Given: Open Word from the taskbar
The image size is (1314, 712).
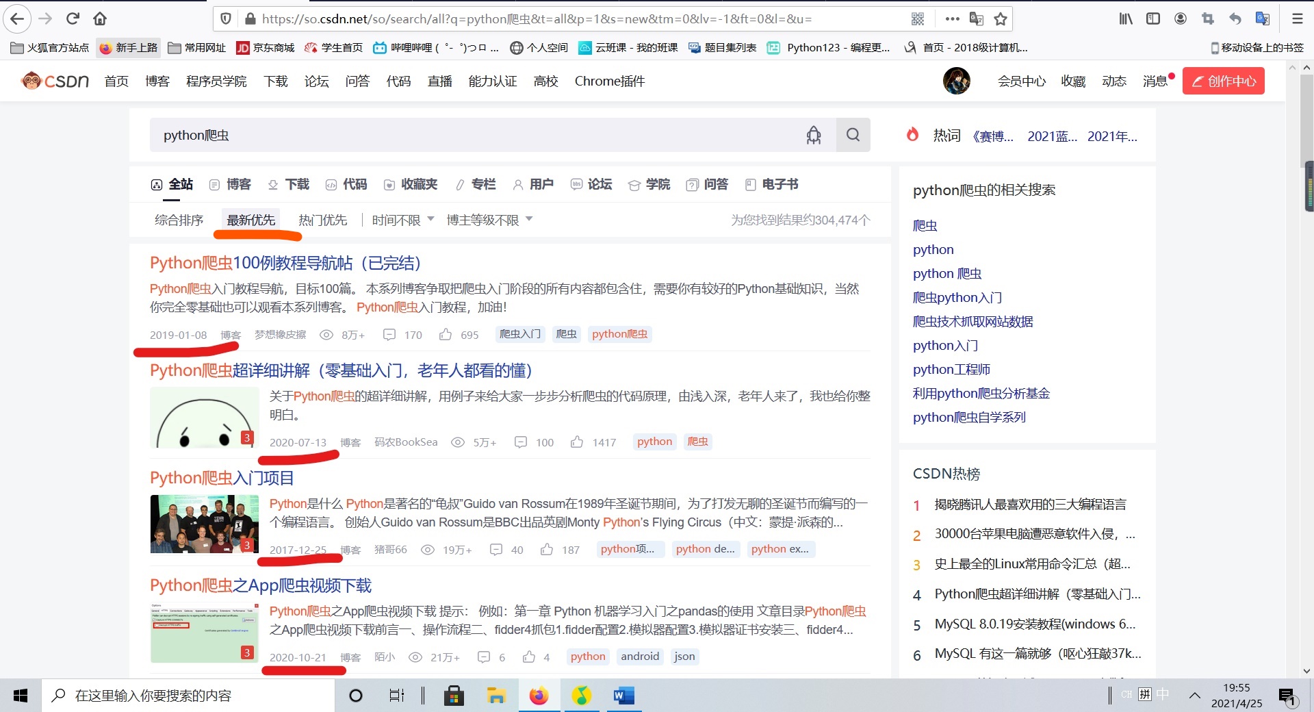Looking at the screenshot, I should pos(623,696).
